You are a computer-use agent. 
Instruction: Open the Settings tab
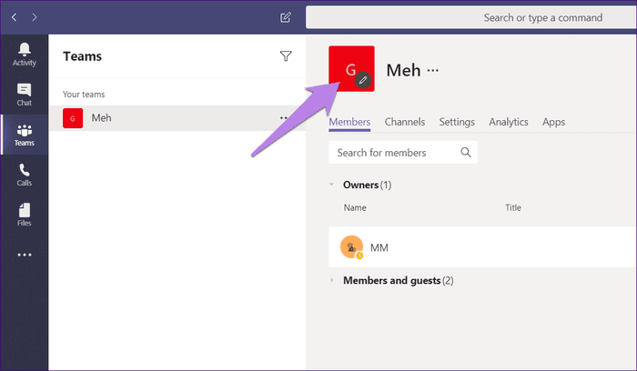click(457, 122)
